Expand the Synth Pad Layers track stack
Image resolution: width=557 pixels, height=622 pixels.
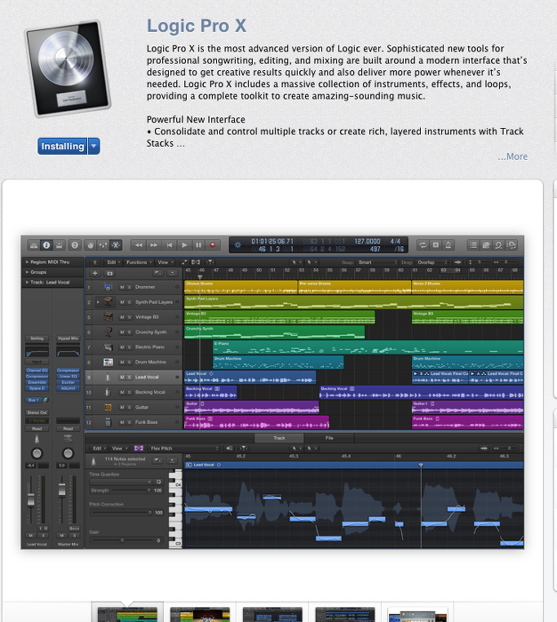coord(99,302)
